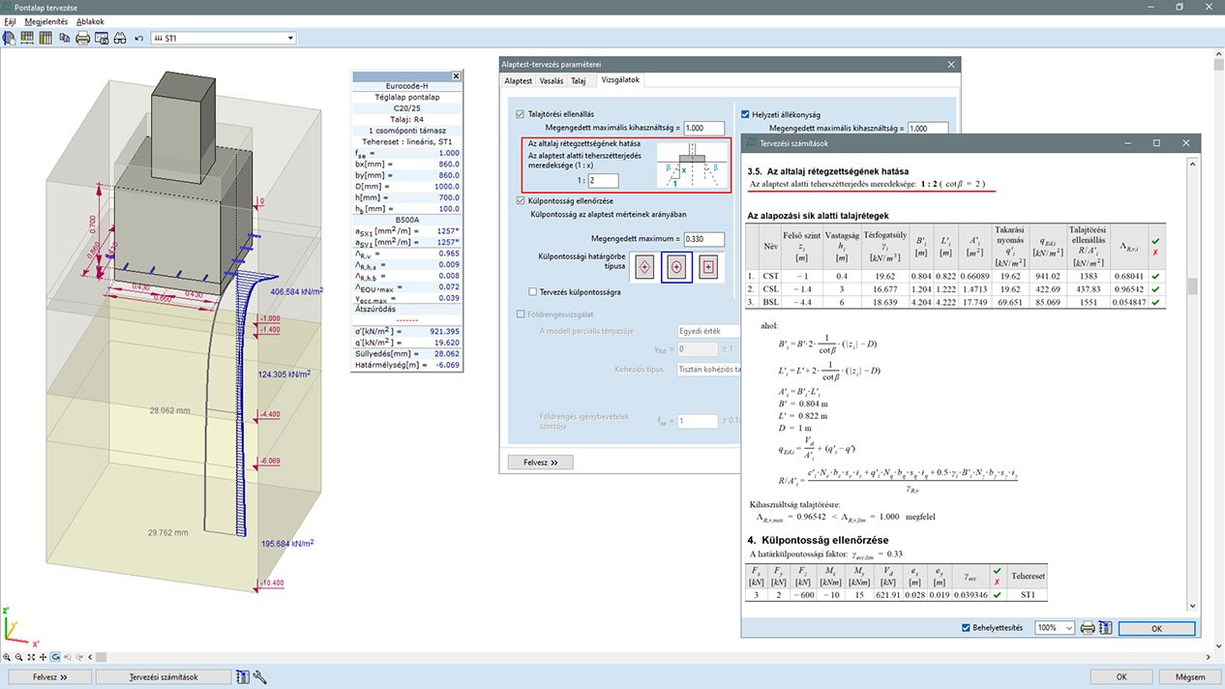The height and width of the screenshot is (689, 1225).
Task: Click the zoom out magnifier icon
Action: point(18,657)
